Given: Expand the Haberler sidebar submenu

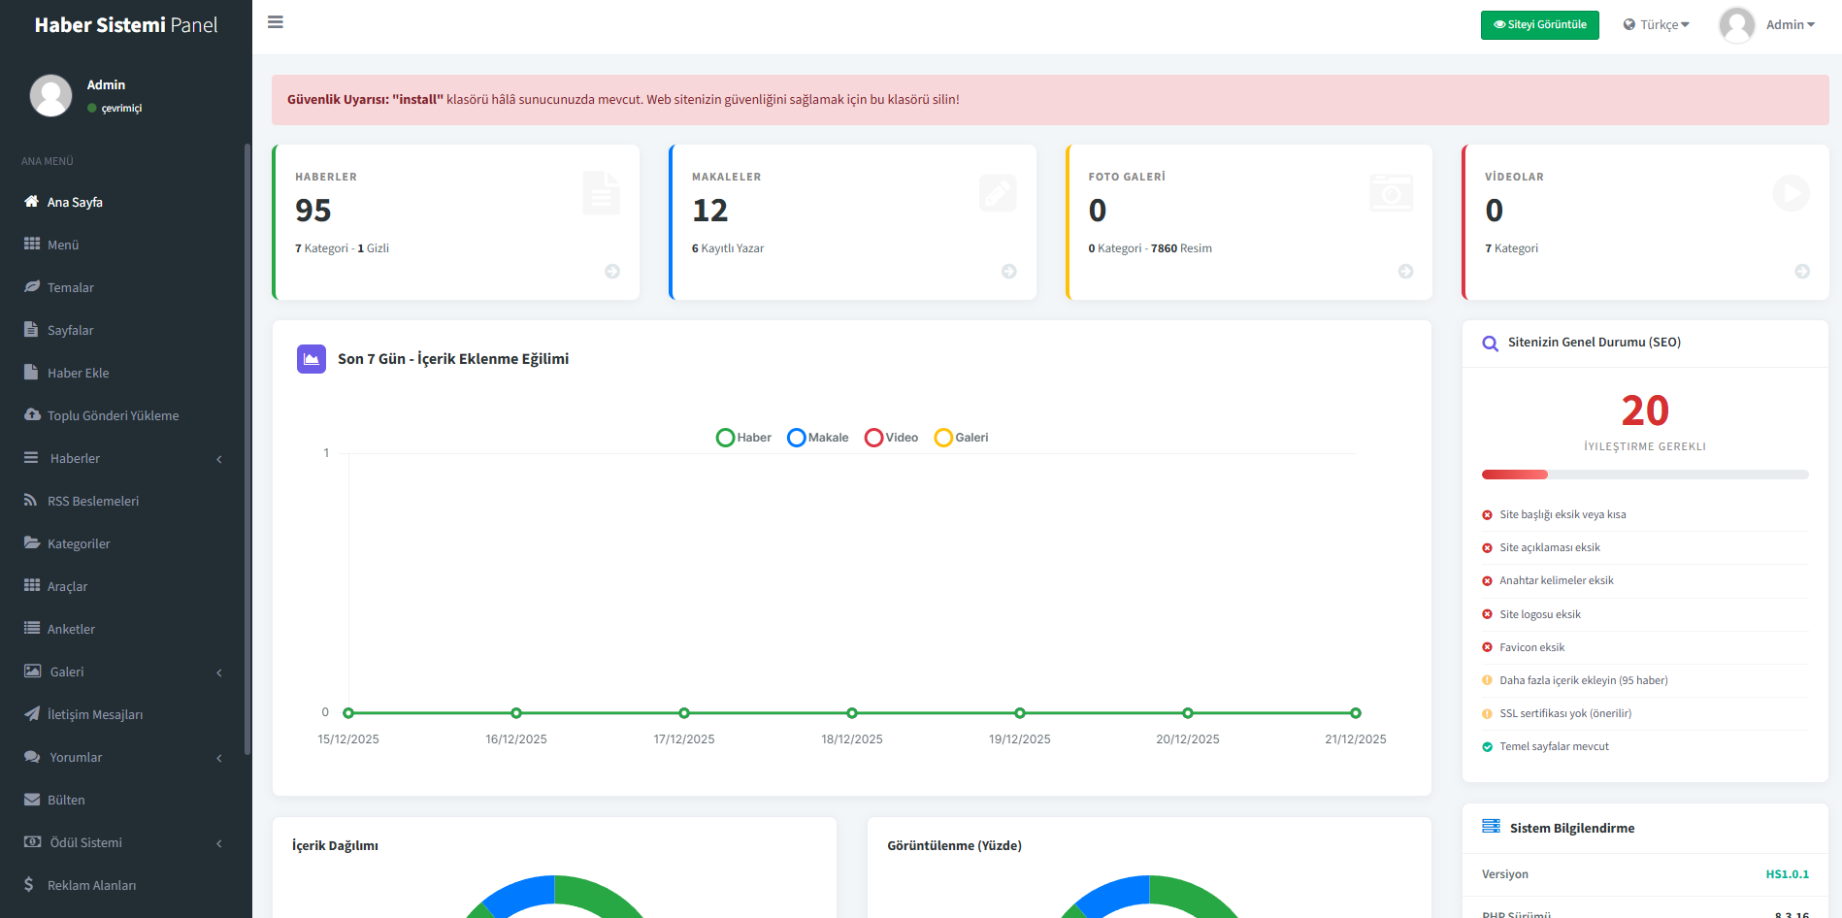Looking at the screenshot, I should pos(124,458).
